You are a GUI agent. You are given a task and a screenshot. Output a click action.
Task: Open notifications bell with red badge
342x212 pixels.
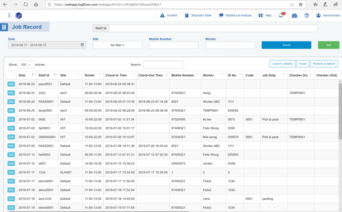tap(281, 15)
